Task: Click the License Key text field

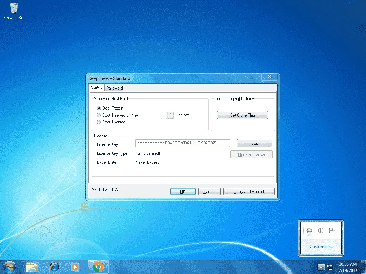Action: coord(183,143)
